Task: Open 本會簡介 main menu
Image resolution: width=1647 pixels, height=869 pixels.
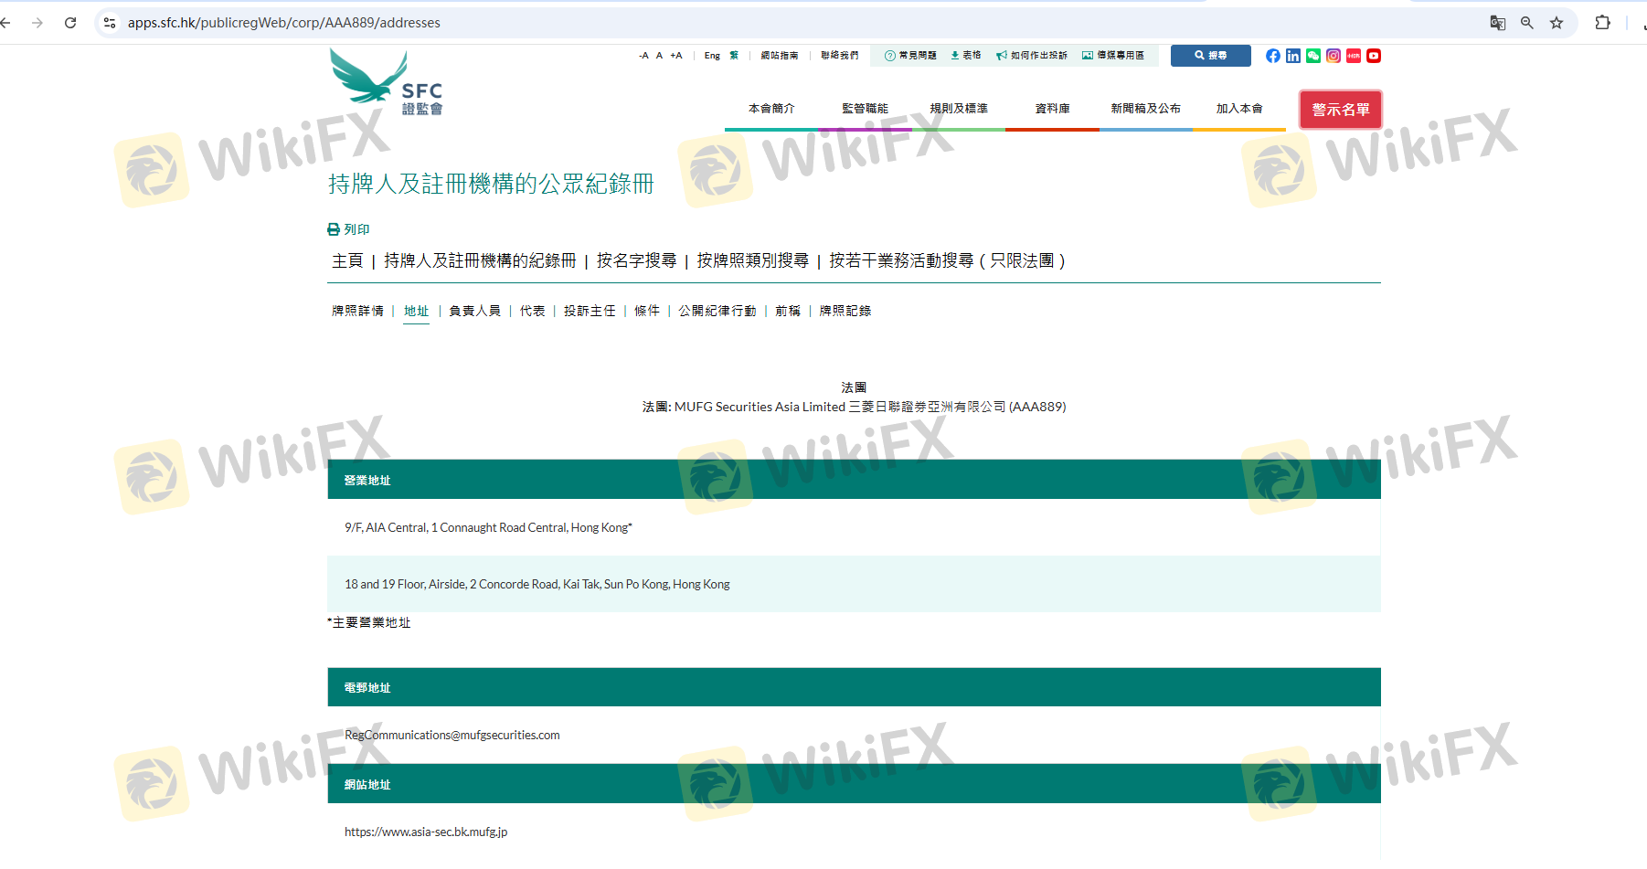Action: [x=771, y=109]
